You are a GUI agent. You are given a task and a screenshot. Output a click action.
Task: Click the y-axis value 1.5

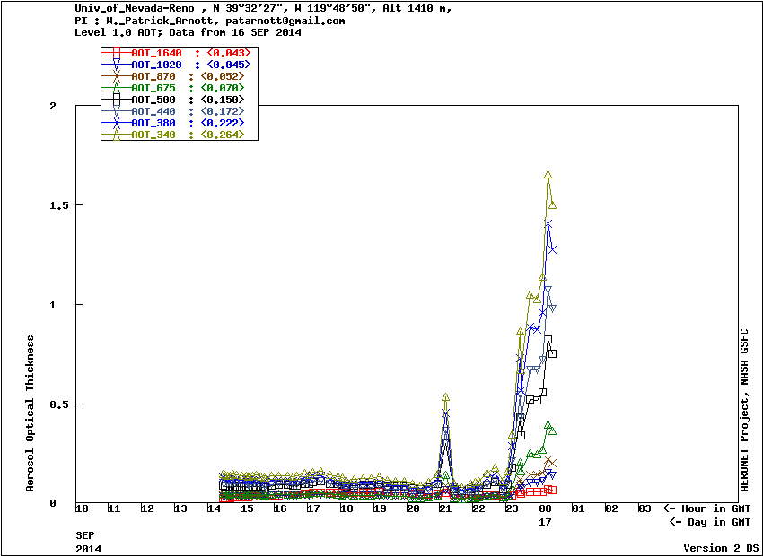[57, 205]
